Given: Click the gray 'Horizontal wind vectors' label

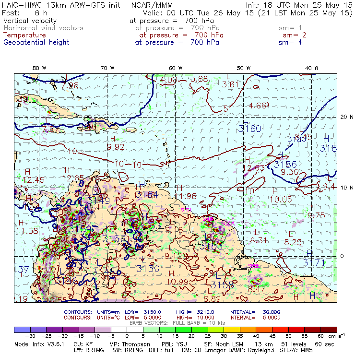Looking at the screenshot, I should click(x=44, y=28).
